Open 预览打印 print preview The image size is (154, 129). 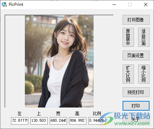click(136, 92)
